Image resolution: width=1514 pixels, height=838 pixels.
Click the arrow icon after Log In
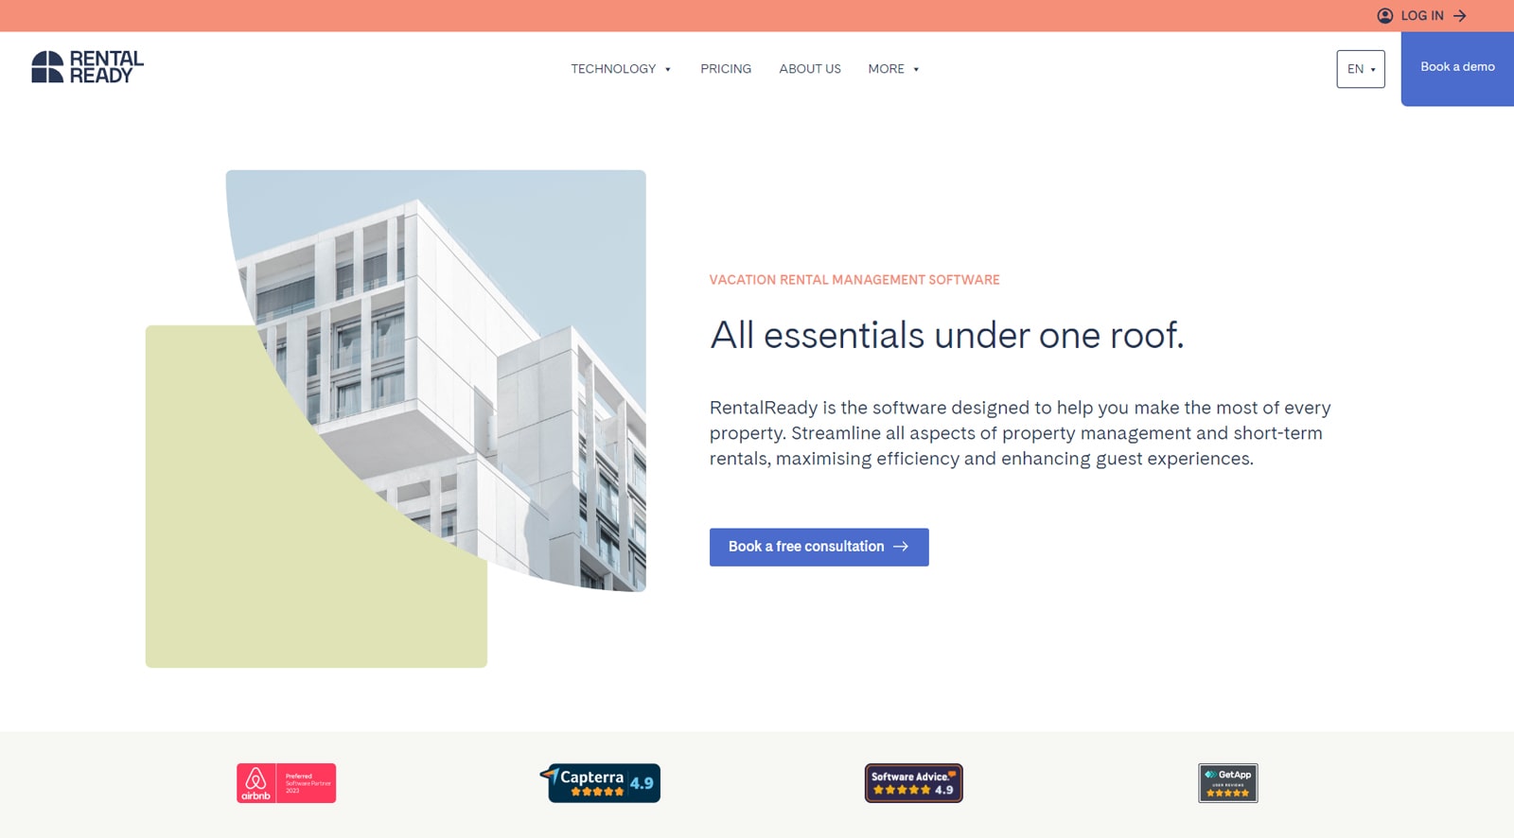click(x=1460, y=16)
